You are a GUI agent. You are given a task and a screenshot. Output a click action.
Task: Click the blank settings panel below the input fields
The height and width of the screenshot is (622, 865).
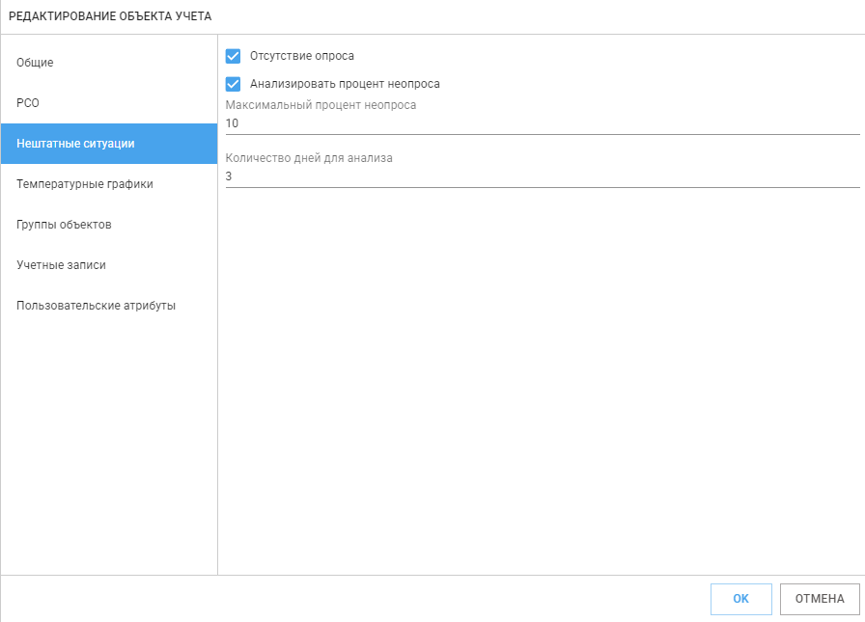tap(541, 380)
